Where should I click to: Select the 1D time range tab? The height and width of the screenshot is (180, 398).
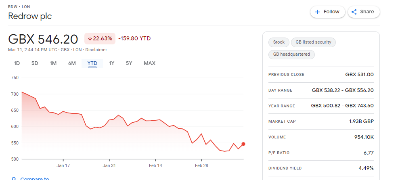tap(17, 63)
